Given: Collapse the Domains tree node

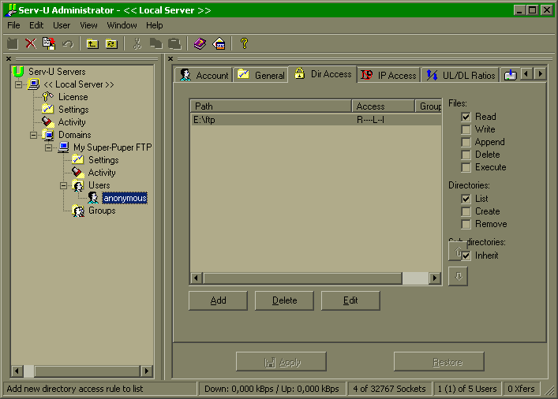Looking at the screenshot, I should pos(33,135).
